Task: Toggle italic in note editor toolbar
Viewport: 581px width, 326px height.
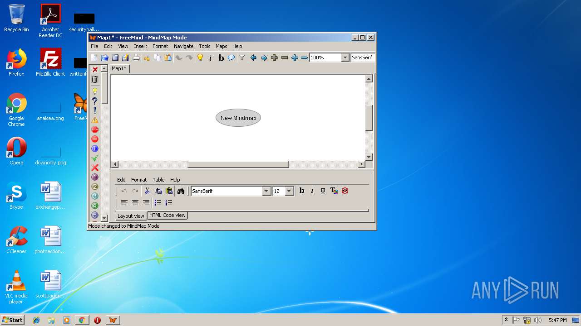Action: pyautogui.click(x=312, y=191)
